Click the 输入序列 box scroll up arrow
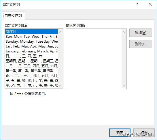The height and width of the screenshot is (140, 157). 124,32
